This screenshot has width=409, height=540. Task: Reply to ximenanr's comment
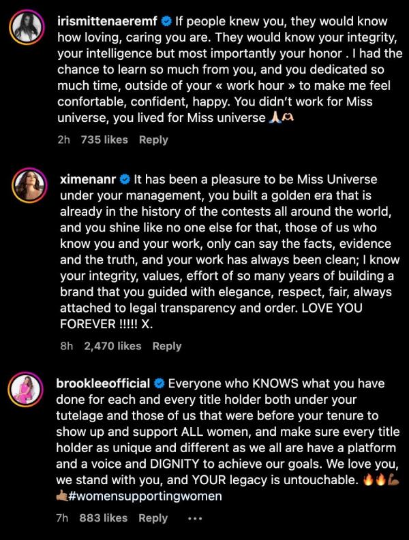(x=166, y=346)
